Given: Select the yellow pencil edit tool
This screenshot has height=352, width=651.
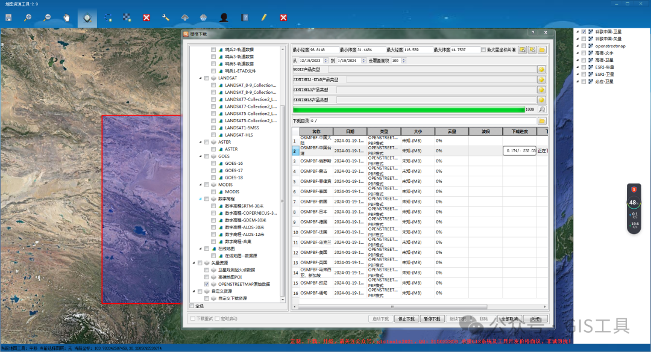Looking at the screenshot, I should pyautogui.click(x=263, y=18).
